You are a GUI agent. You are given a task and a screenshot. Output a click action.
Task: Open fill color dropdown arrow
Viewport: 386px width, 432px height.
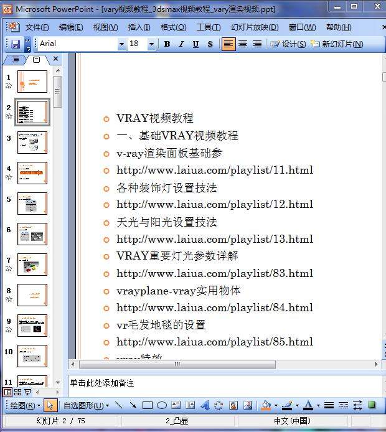click(x=276, y=406)
